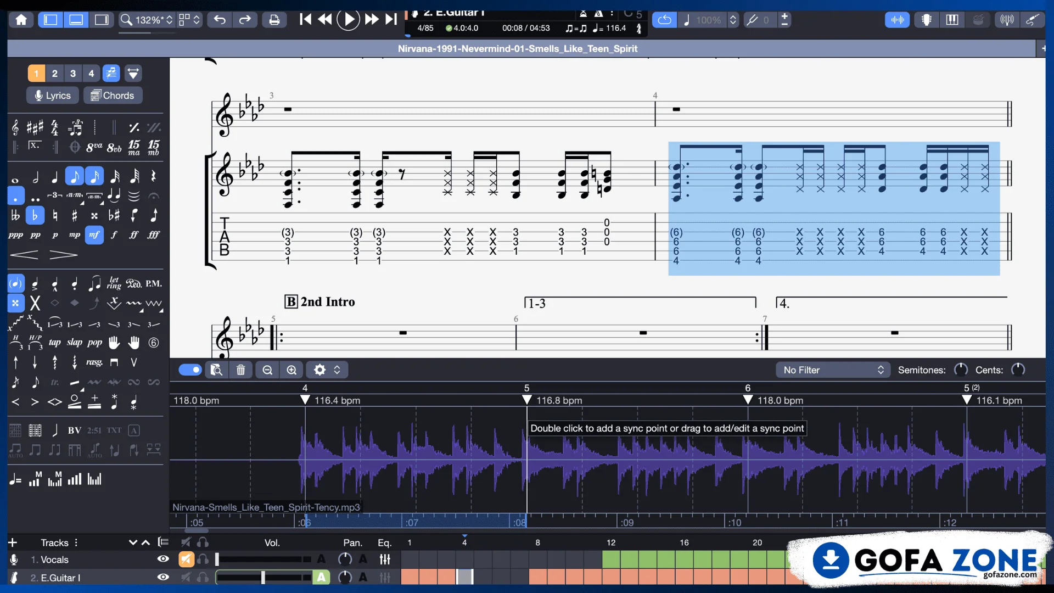
Task: Toggle the left edition palette panel
Action: [x=51, y=20]
